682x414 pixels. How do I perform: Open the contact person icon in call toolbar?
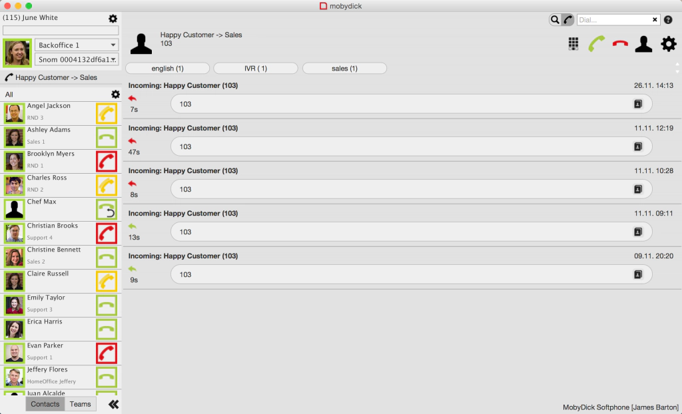click(x=643, y=44)
